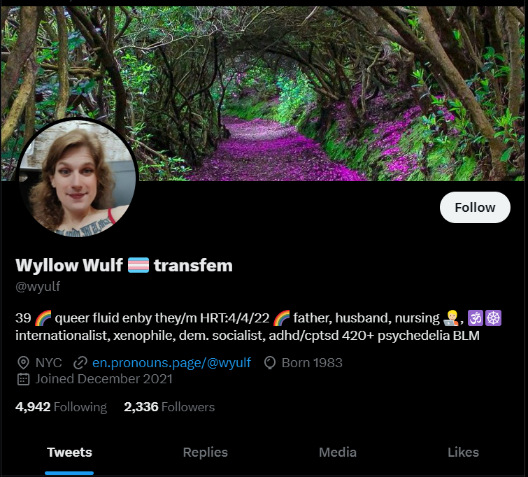Click the dharma wheel emoji in bio

coord(493,318)
